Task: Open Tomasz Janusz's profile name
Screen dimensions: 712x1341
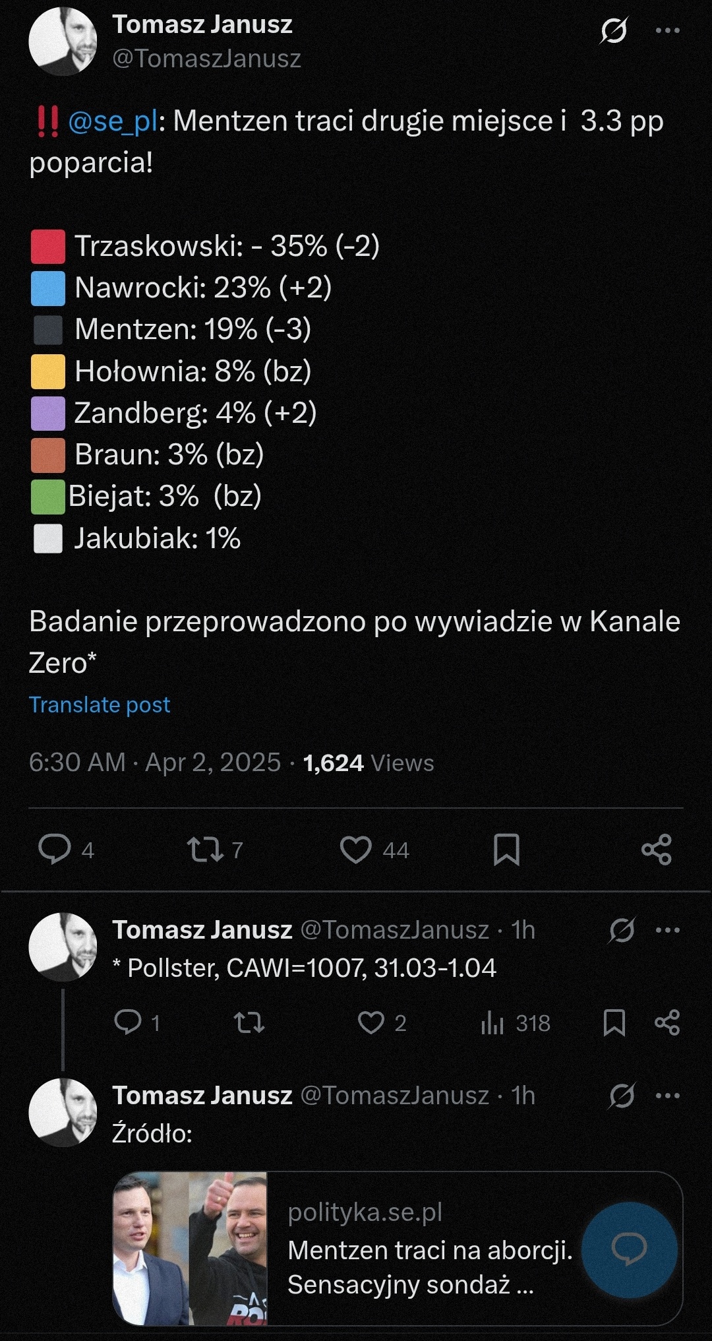Action: tap(202, 26)
